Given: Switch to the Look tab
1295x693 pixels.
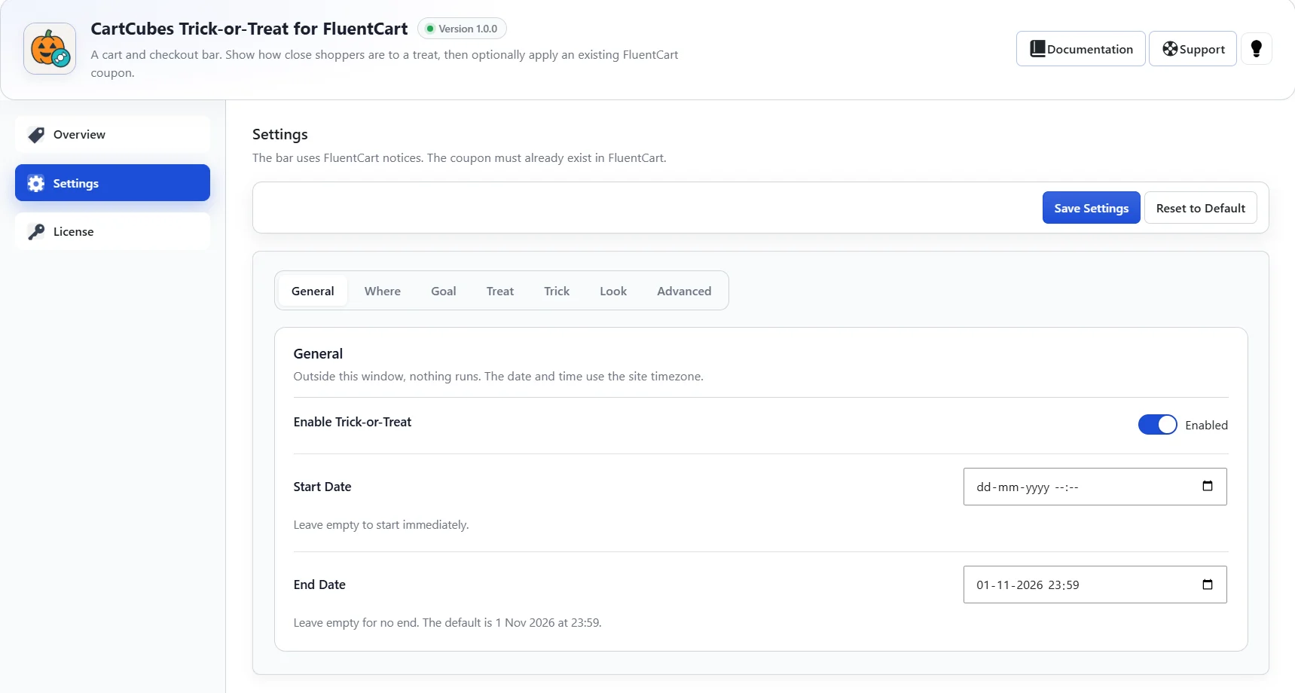Looking at the screenshot, I should point(613,291).
